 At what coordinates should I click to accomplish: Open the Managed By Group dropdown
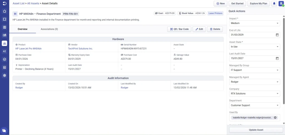[x=254, y=70]
